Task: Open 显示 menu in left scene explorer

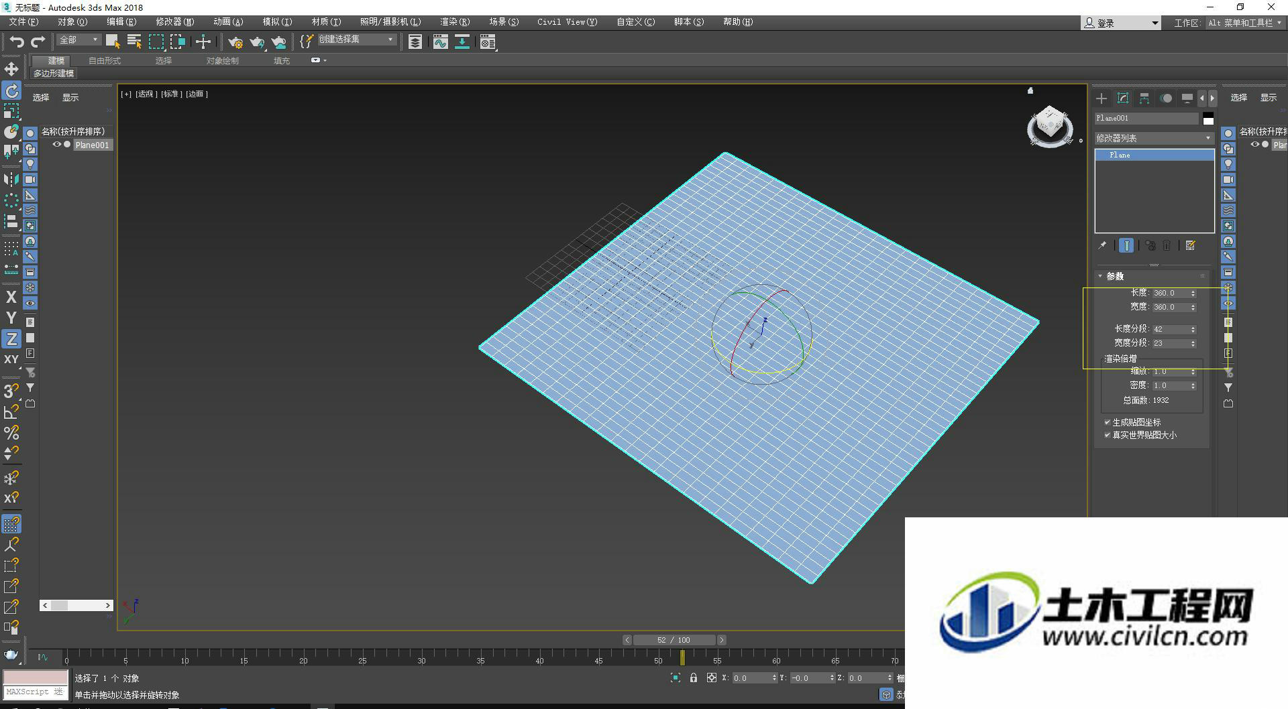Action: (x=70, y=98)
